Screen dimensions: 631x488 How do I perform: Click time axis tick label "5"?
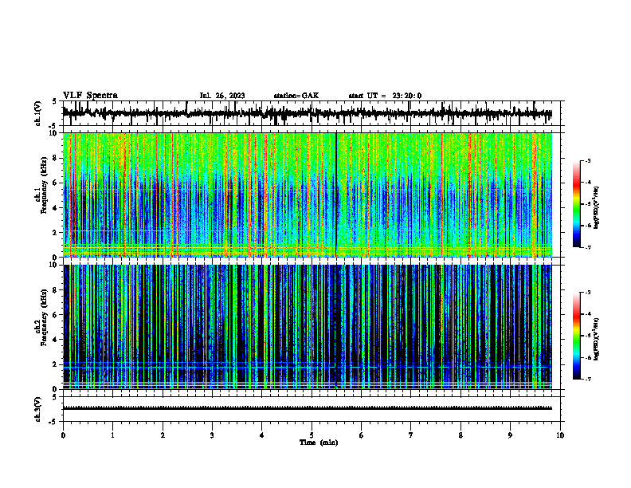[312, 435]
